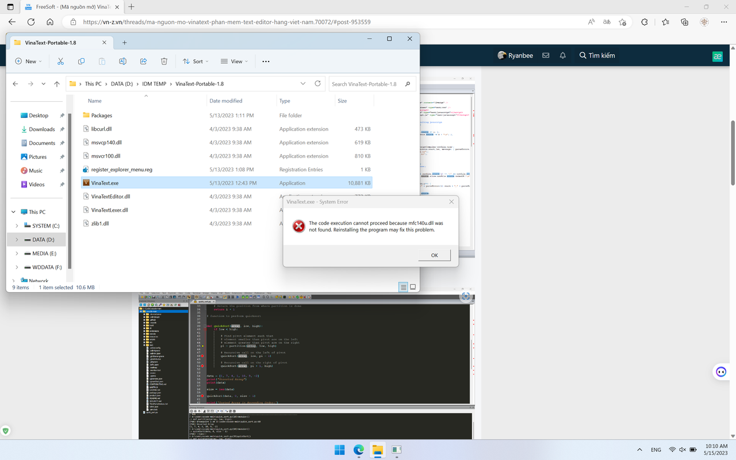Switch to large thumbnails view in Explorer status bar
The height and width of the screenshot is (460, 736).
(x=413, y=287)
